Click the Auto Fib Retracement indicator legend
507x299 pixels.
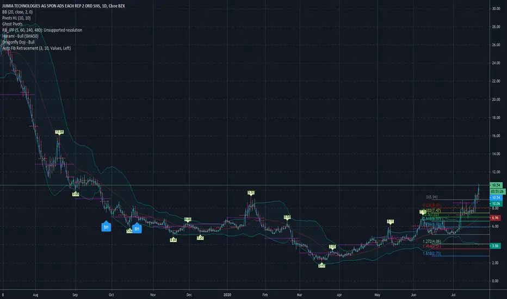click(36, 48)
